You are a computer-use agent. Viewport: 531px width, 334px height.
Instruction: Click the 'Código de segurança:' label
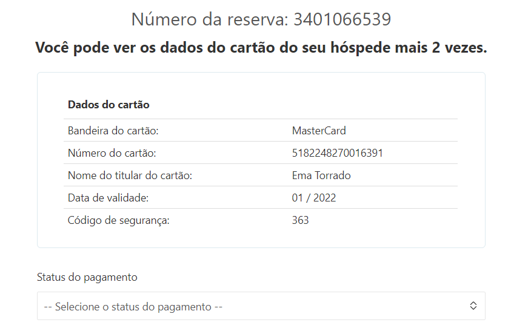pos(119,220)
